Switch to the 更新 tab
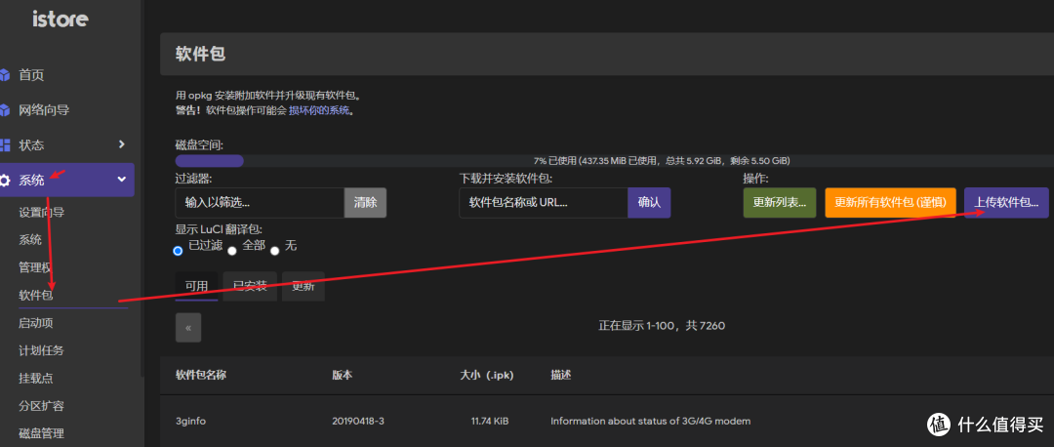Viewport: 1054px width, 447px height. (x=304, y=286)
